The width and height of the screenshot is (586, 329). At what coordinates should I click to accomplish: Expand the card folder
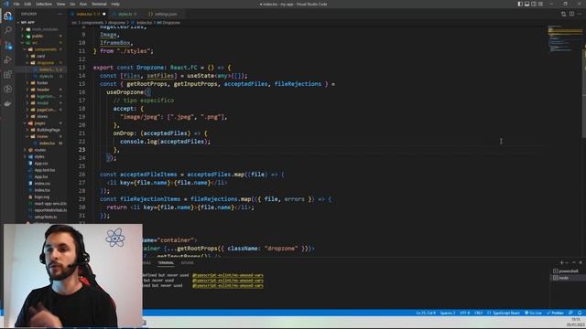pos(40,56)
